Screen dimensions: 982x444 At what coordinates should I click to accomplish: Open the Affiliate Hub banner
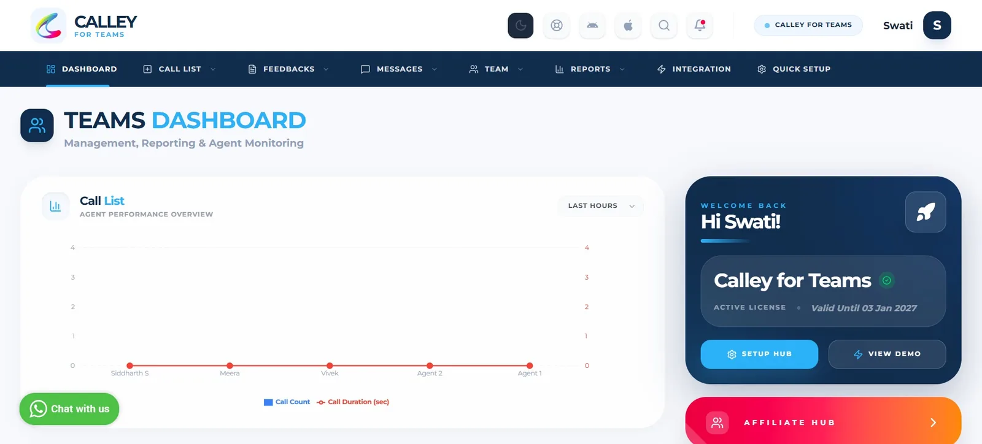823,422
